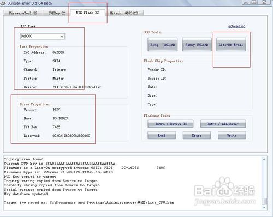The height and width of the screenshot is (217, 273).
Task: Open the DVDKey 32 tab
Action: [56, 13]
